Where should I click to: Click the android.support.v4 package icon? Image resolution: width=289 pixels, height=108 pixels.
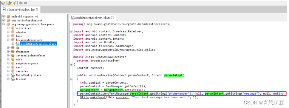tap(8, 16)
